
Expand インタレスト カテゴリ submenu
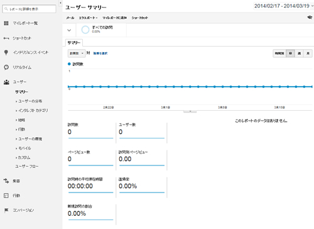click(32, 110)
